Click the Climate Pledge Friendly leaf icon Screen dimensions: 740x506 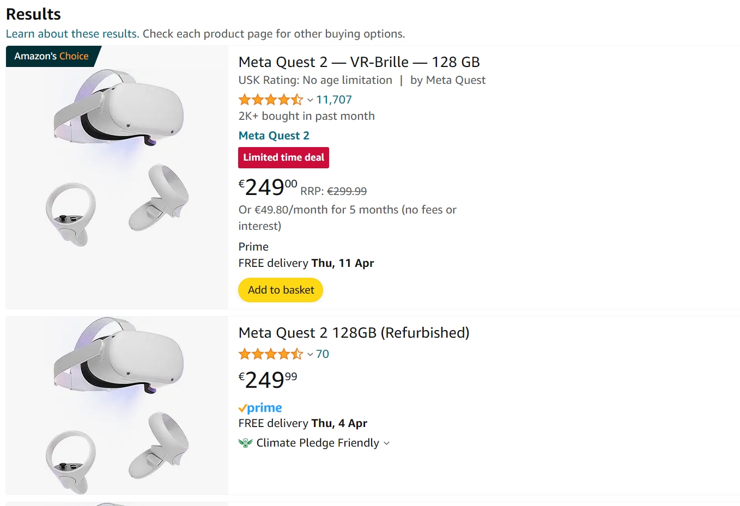[x=246, y=443]
